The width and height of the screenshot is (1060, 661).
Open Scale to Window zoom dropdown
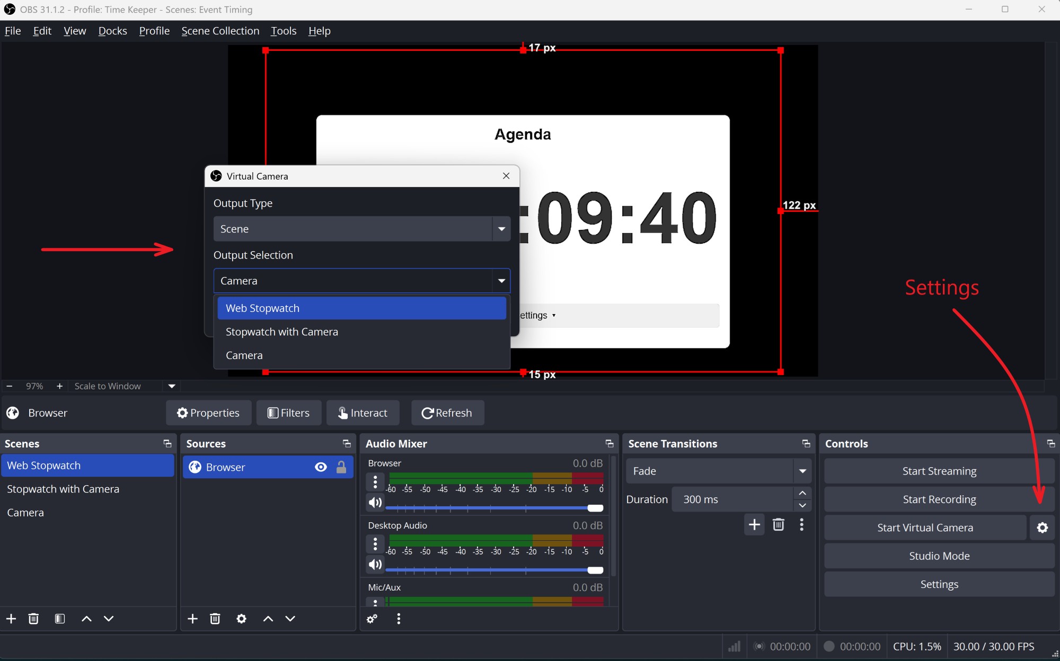click(171, 386)
